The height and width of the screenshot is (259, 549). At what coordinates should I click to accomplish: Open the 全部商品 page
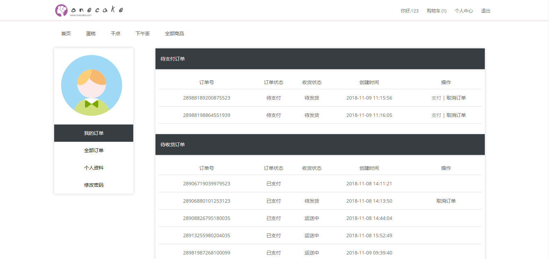(x=175, y=34)
